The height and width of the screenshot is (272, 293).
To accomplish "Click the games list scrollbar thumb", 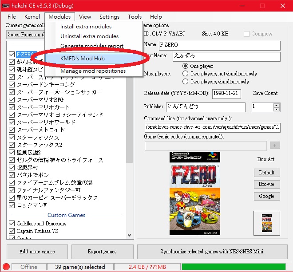I will [129, 119].
